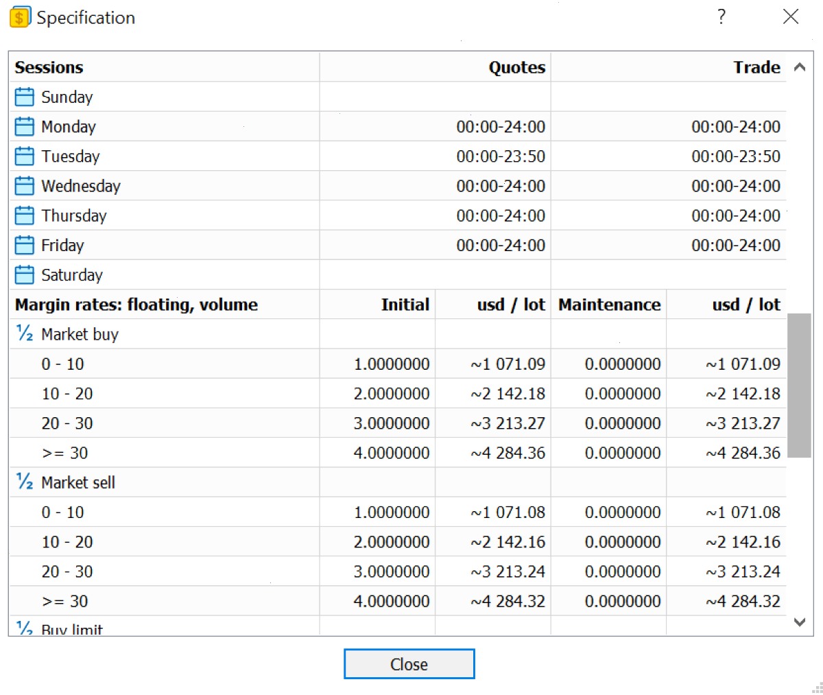Click Tuesday's Quotes time 00:00-23:50
Viewport: 823px width, 695px height.
tap(501, 156)
